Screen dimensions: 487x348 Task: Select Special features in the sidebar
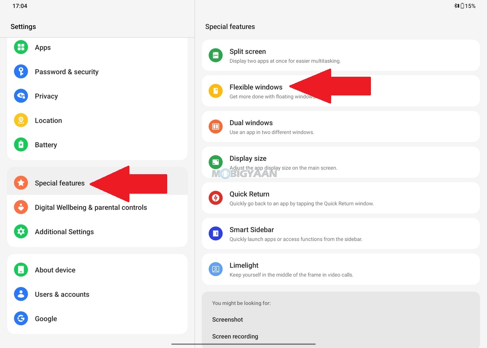pyautogui.click(x=97, y=183)
